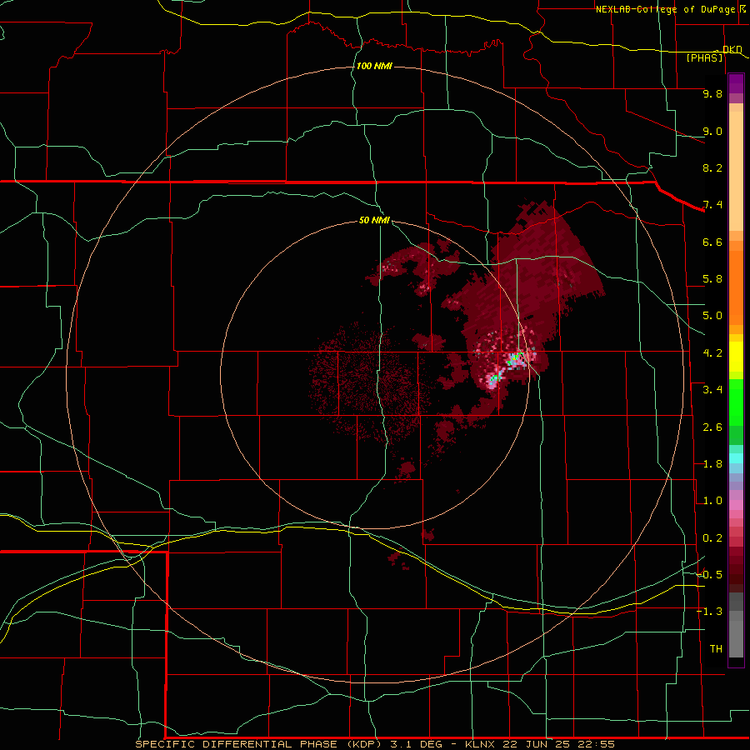The height and width of the screenshot is (750, 750).
Task: Select the 7.4 value on the color scale
Action: coord(712,205)
